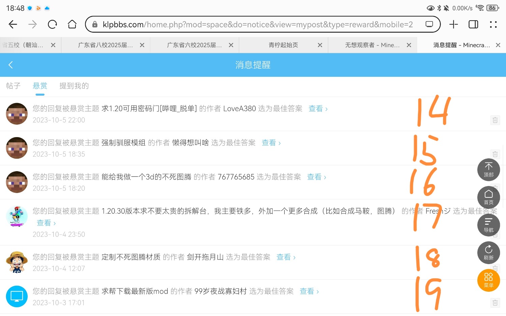Switch to the 青柠起始页 browser tab
506x316 pixels.
point(283,45)
